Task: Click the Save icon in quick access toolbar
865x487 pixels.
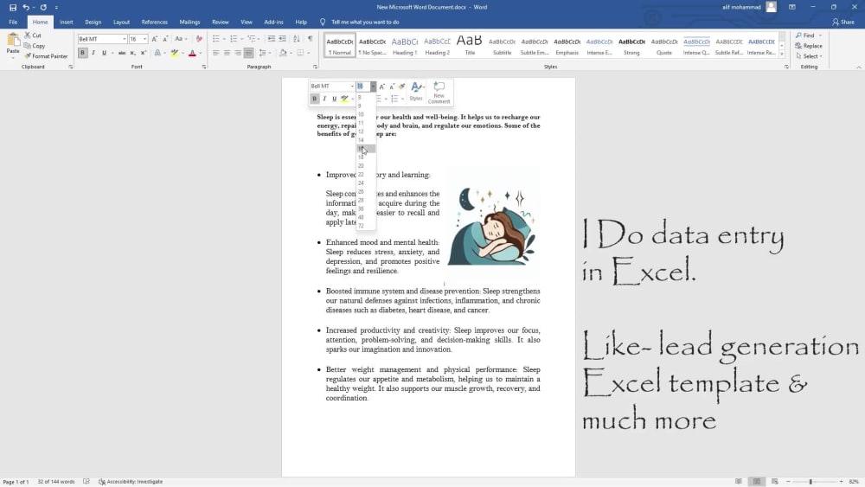Action: (x=13, y=7)
